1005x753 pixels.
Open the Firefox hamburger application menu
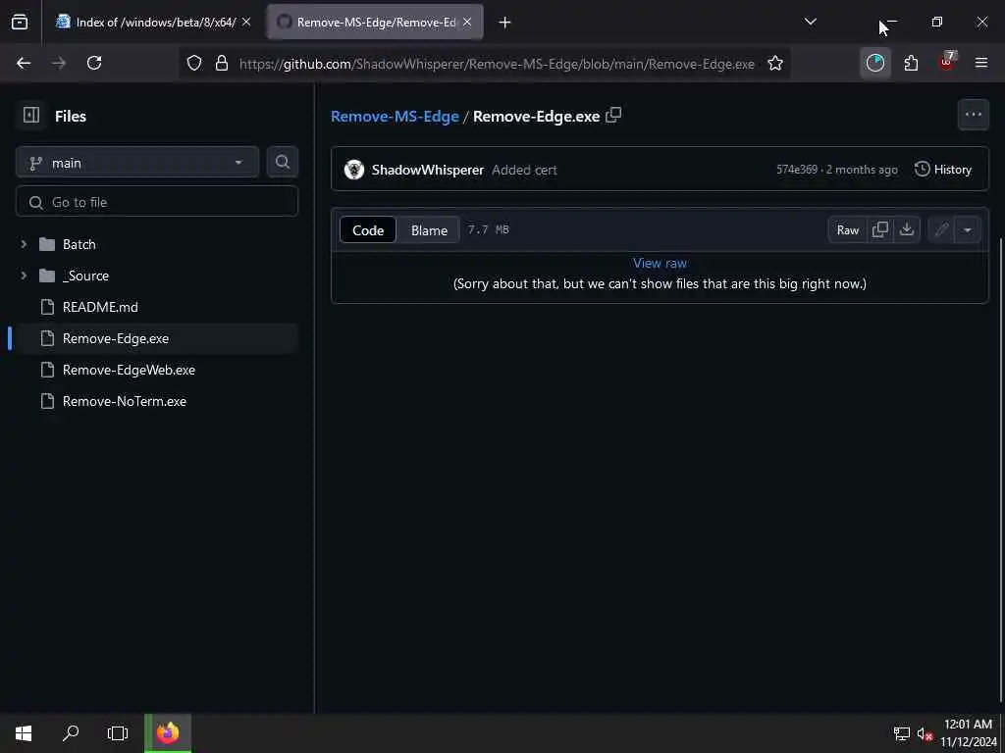pos(981,63)
